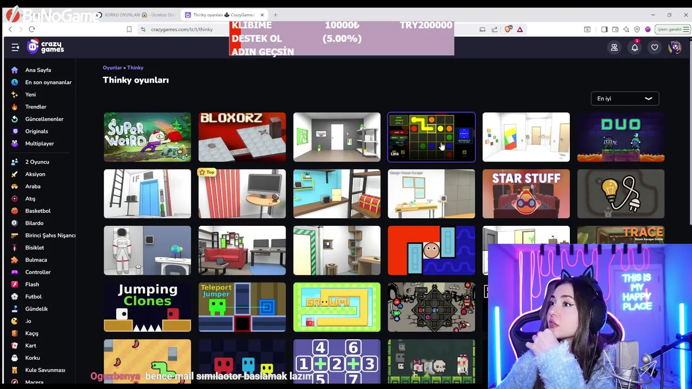
Task: Open the hamburger menu in CrazyGames header
Action: pyautogui.click(x=15, y=48)
